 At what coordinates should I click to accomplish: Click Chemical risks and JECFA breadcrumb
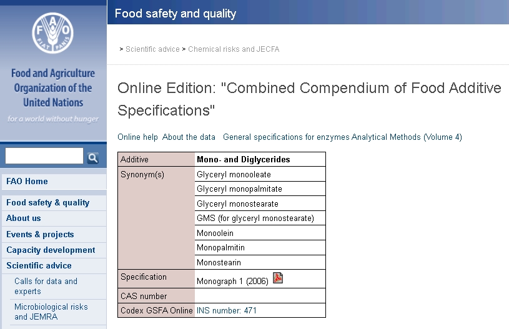[x=234, y=49]
